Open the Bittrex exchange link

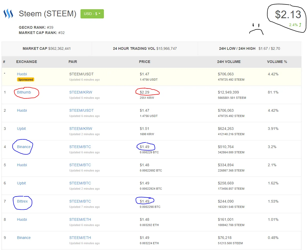pos(22,202)
